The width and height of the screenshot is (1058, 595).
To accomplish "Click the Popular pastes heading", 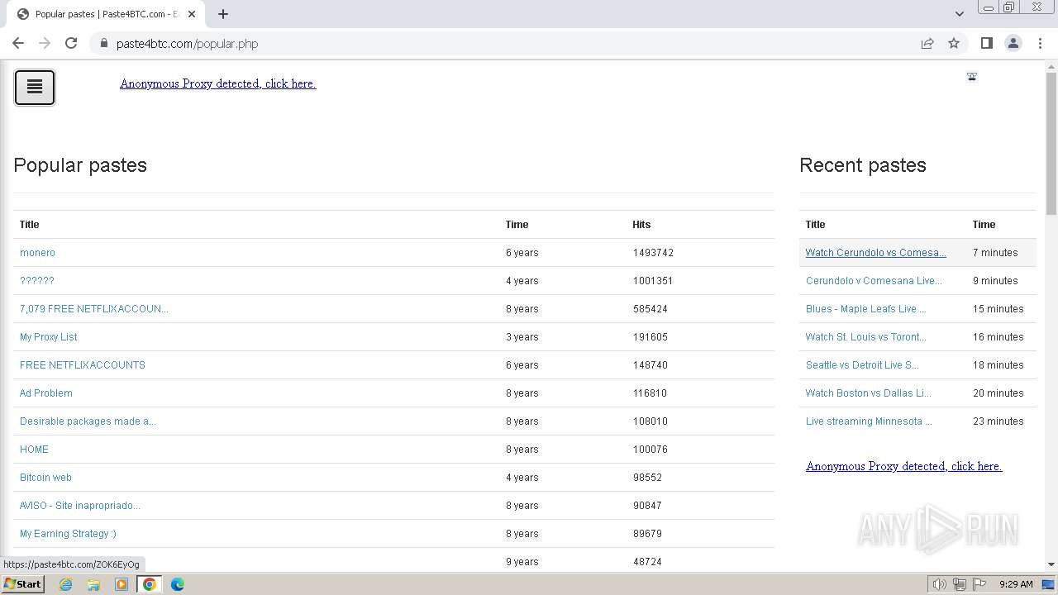I will click(80, 165).
